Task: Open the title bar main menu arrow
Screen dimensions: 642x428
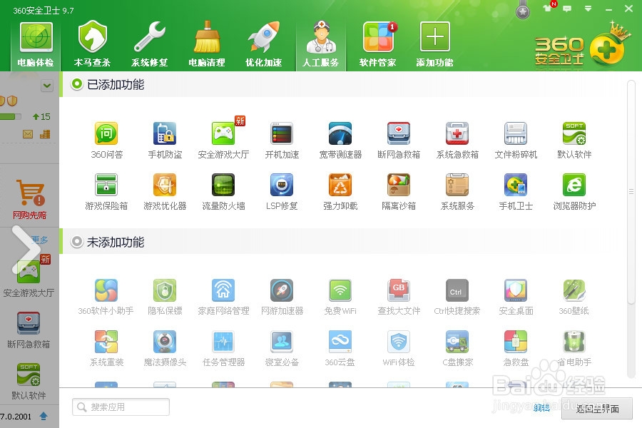Action: coord(588,8)
